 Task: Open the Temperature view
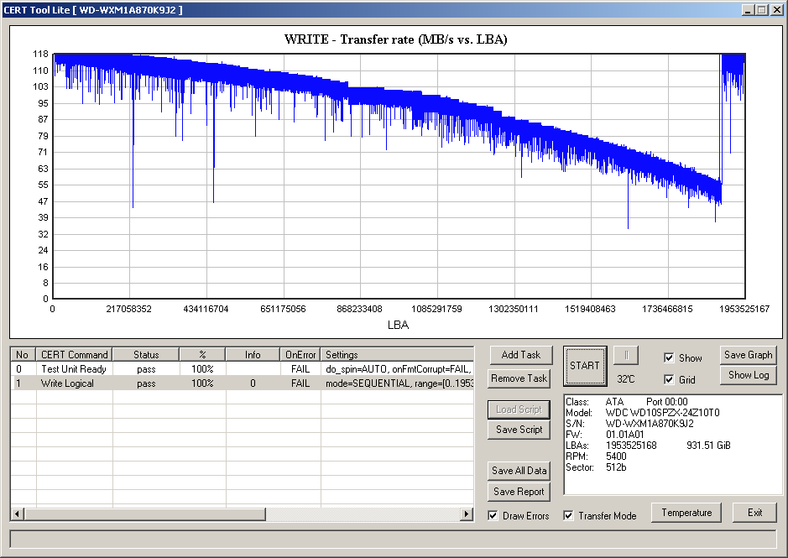pos(686,513)
